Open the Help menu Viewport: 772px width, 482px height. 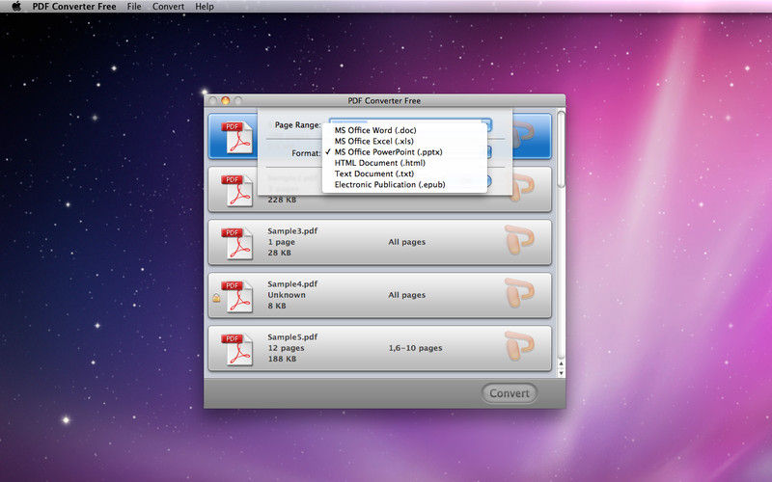tap(205, 7)
